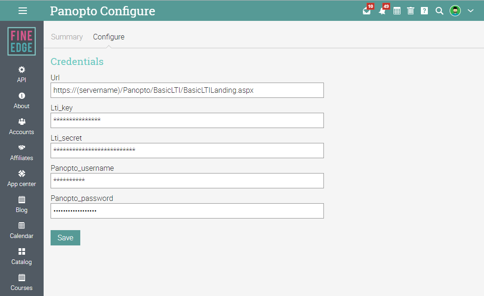This screenshot has height=296, width=484.
Task: Open the user avatar profile
Action: [455, 11]
